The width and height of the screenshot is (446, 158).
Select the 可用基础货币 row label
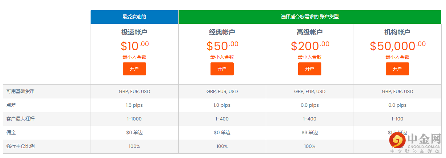(21, 92)
